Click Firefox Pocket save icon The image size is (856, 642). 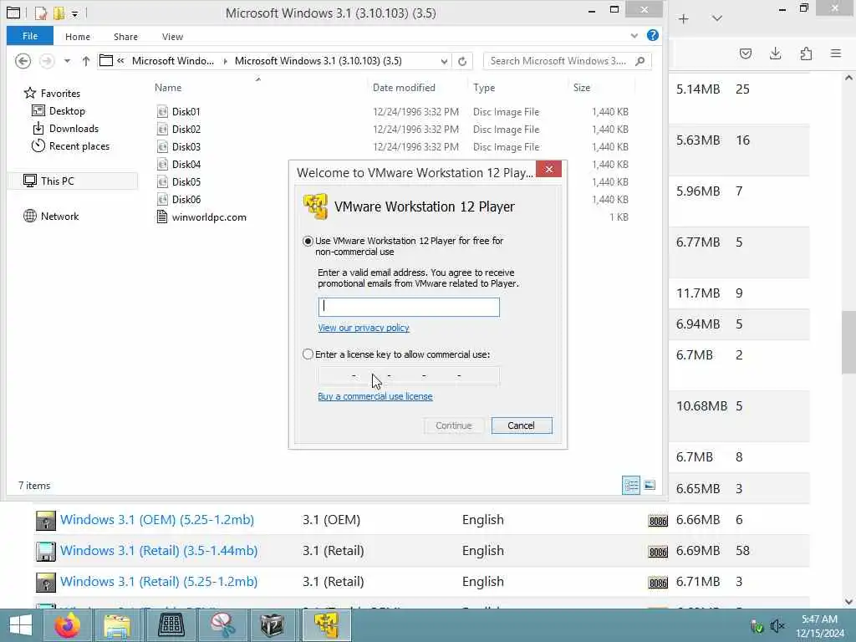[745, 53]
